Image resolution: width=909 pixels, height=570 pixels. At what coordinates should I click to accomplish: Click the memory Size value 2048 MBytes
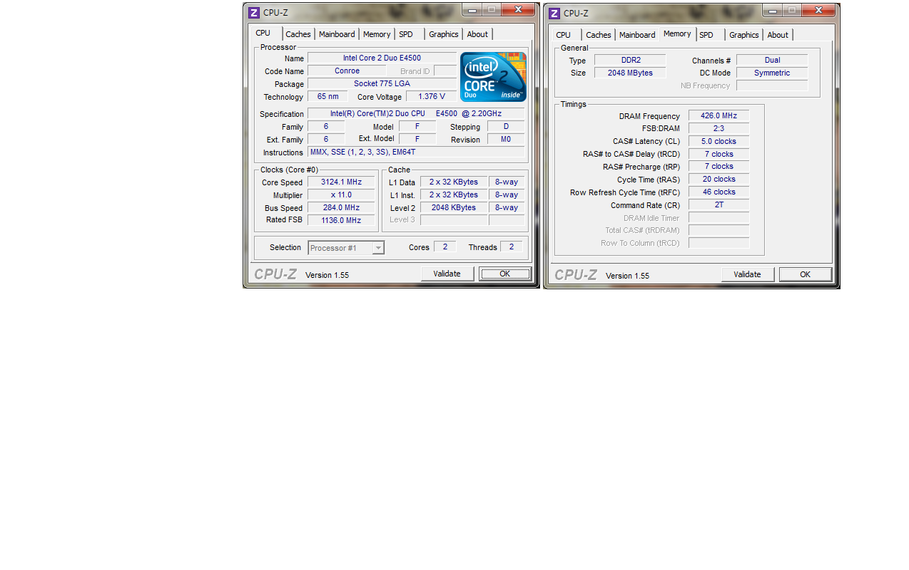point(630,73)
